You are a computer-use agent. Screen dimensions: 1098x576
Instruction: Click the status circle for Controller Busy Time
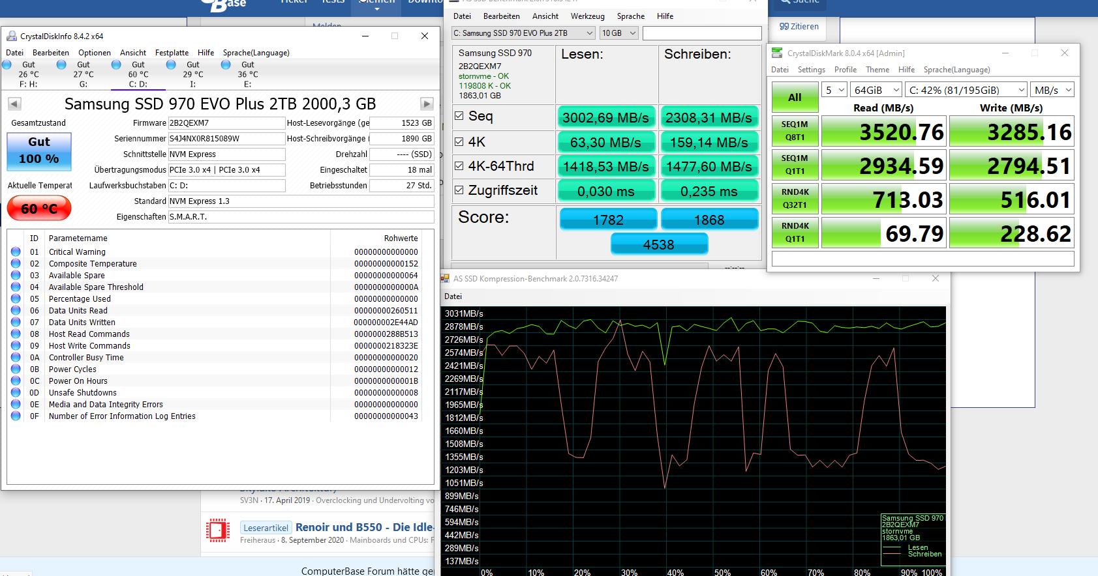point(16,357)
